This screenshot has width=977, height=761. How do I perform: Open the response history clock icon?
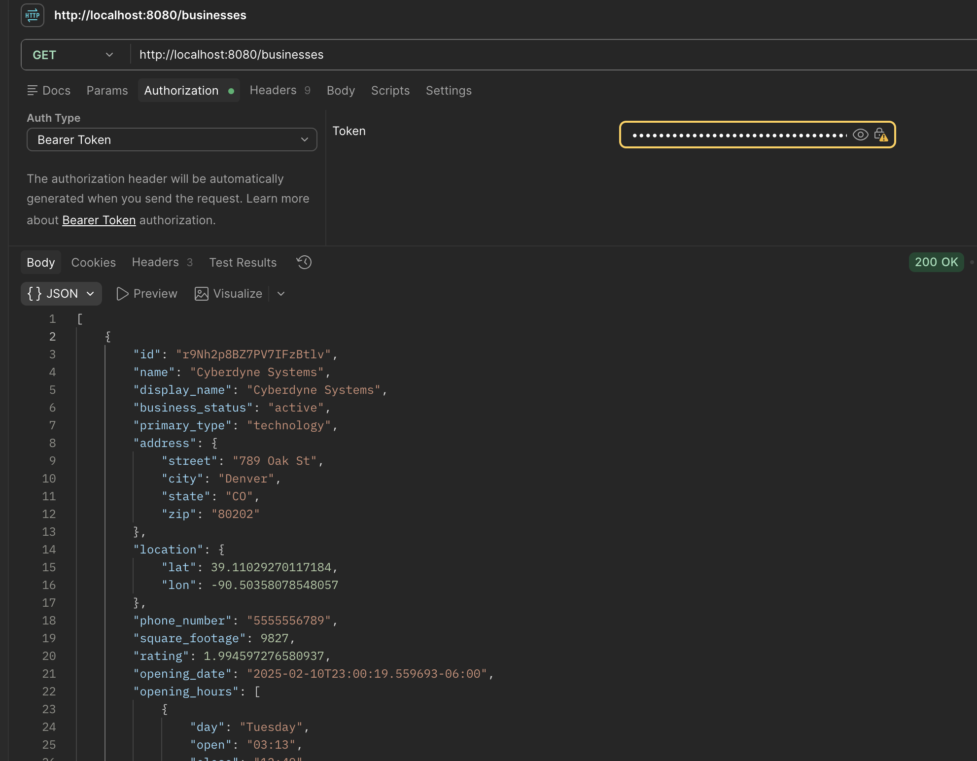[304, 262]
